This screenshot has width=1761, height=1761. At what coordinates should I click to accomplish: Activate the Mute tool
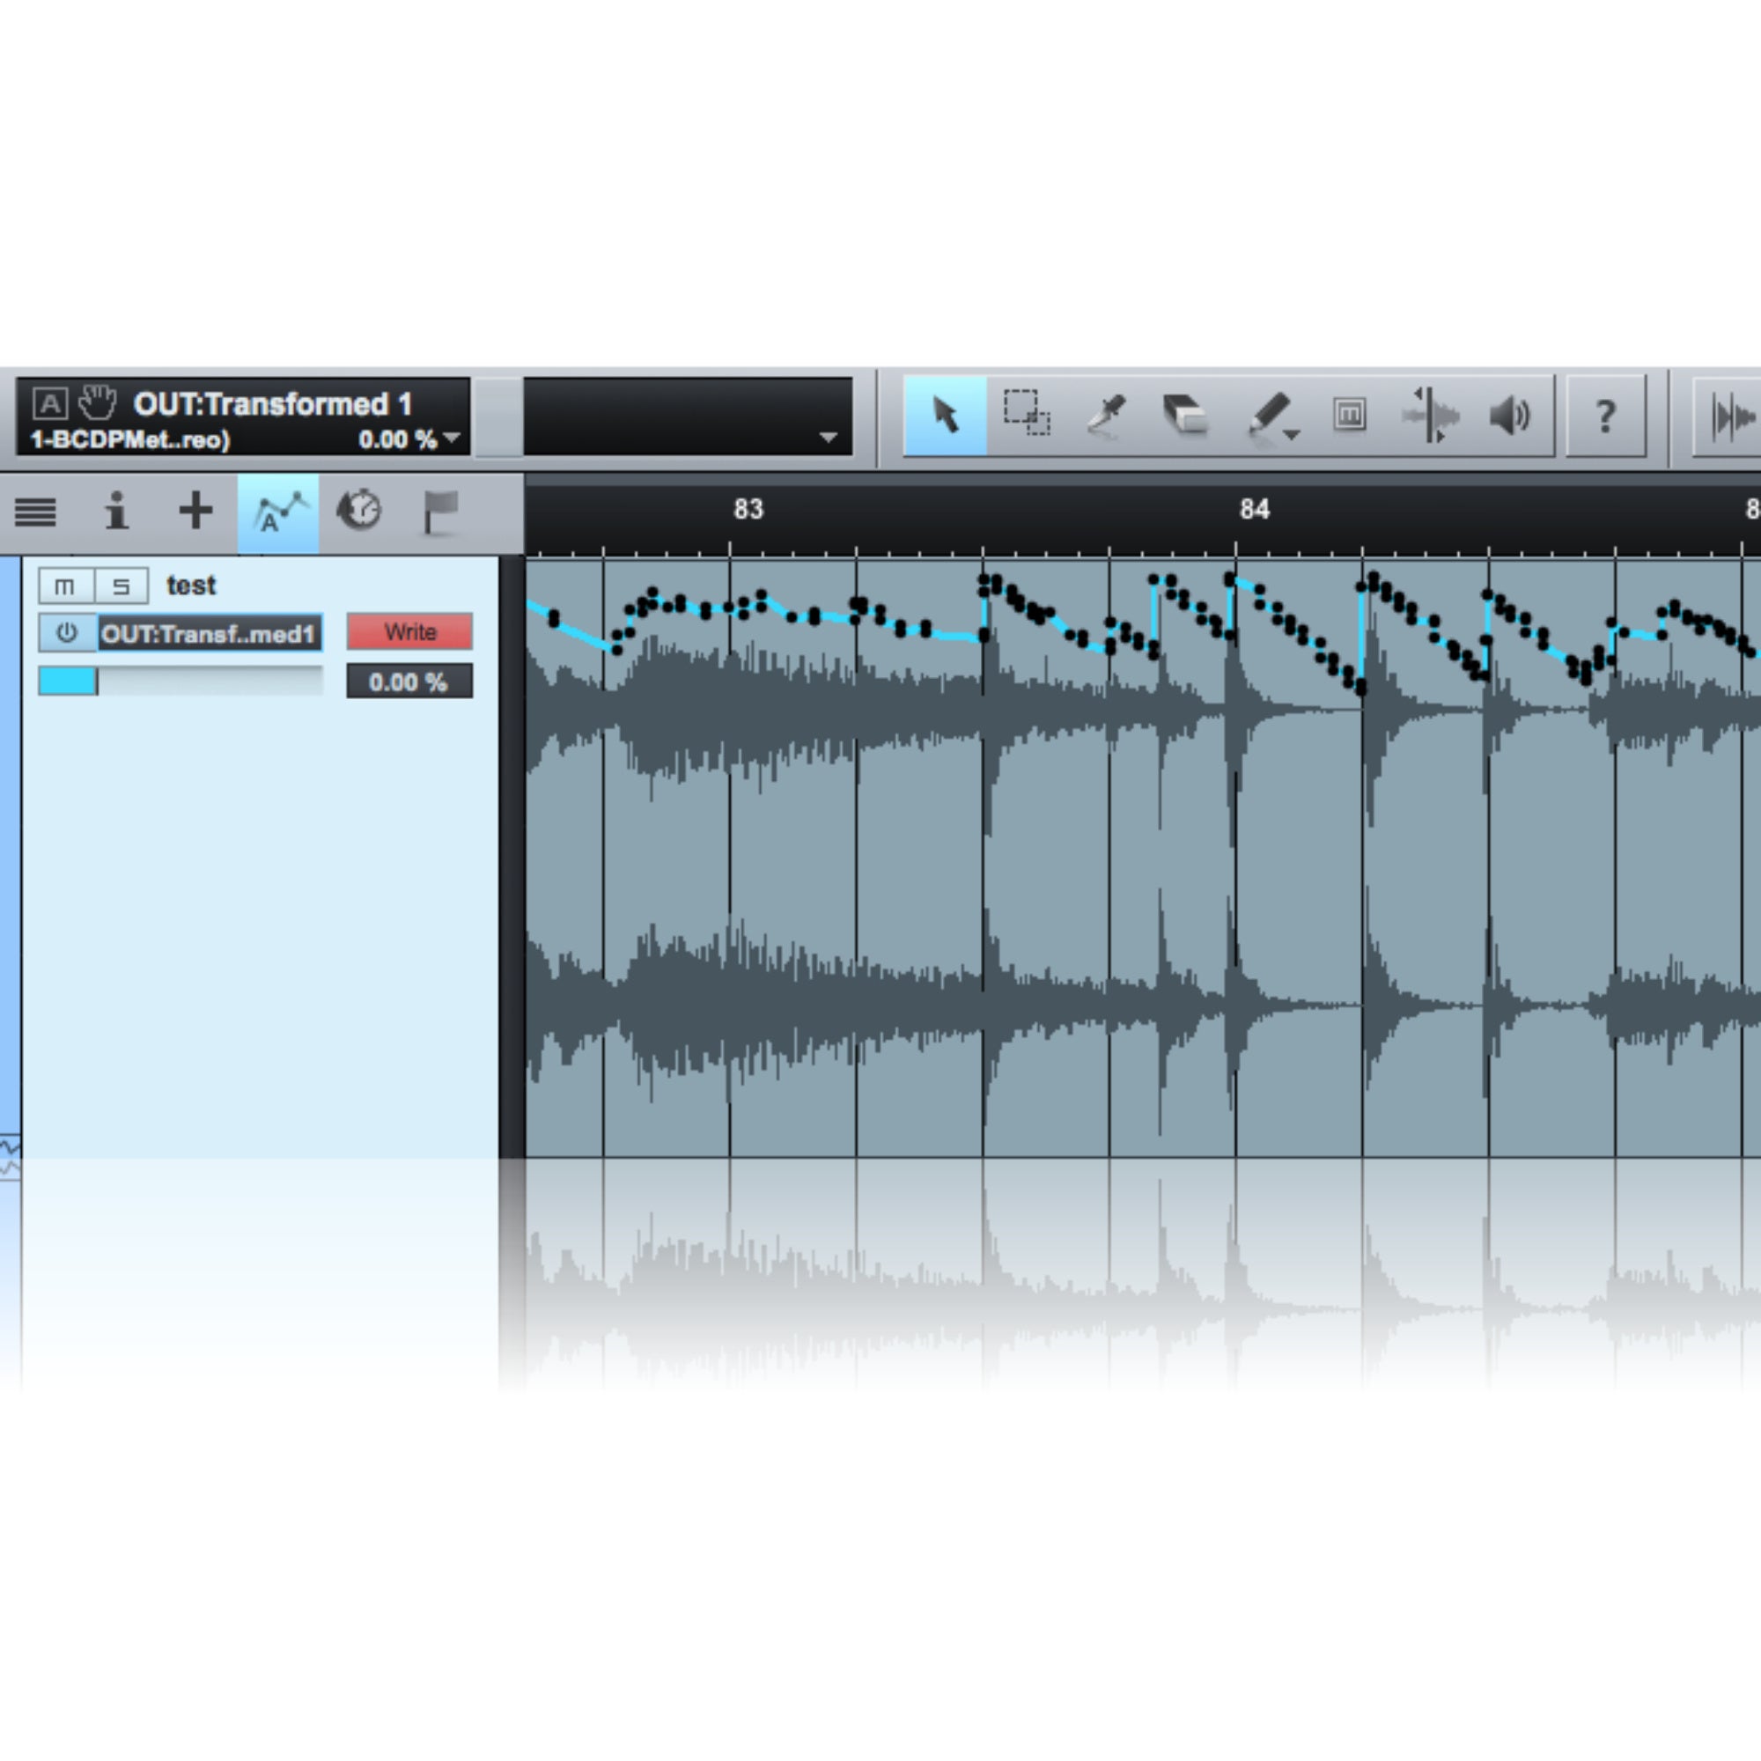(x=1349, y=416)
